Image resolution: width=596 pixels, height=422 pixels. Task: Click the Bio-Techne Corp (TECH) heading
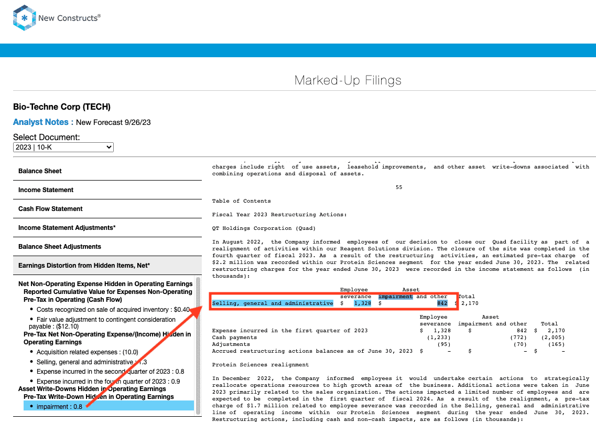coord(61,107)
